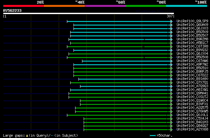Click the arrowhead ending the UniRef100_A8IXW1 alignment
Image resolution: width=210 pixels, height=138 pixels.
click(172, 90)
